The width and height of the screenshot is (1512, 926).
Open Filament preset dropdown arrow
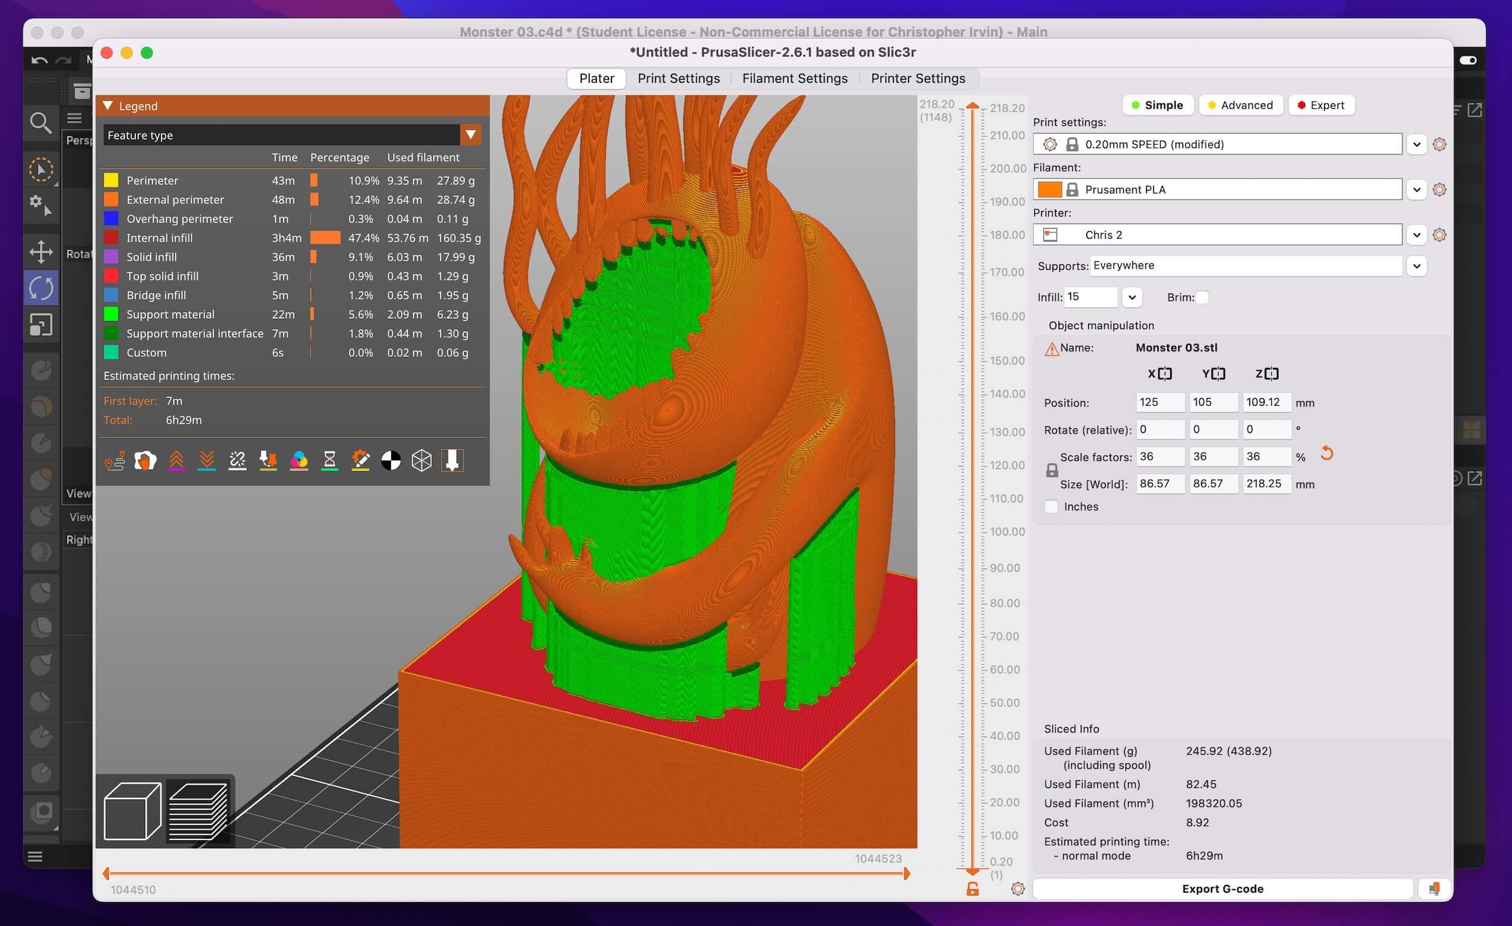point(1416,190)
